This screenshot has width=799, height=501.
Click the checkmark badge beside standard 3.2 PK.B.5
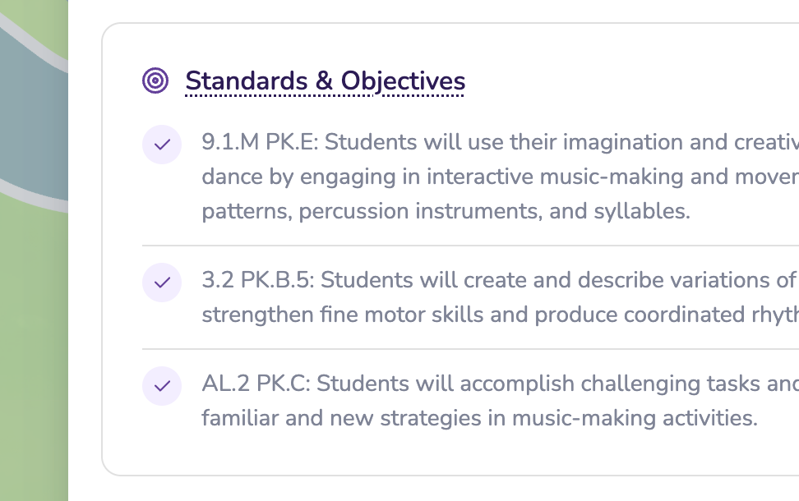click(x=162, y=283)
